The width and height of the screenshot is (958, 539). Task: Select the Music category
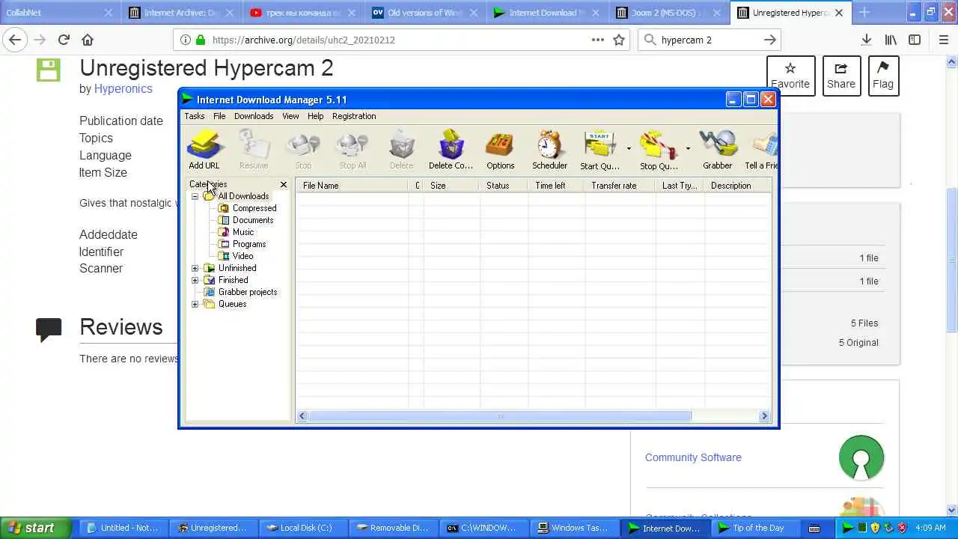(x=243, y=232)
